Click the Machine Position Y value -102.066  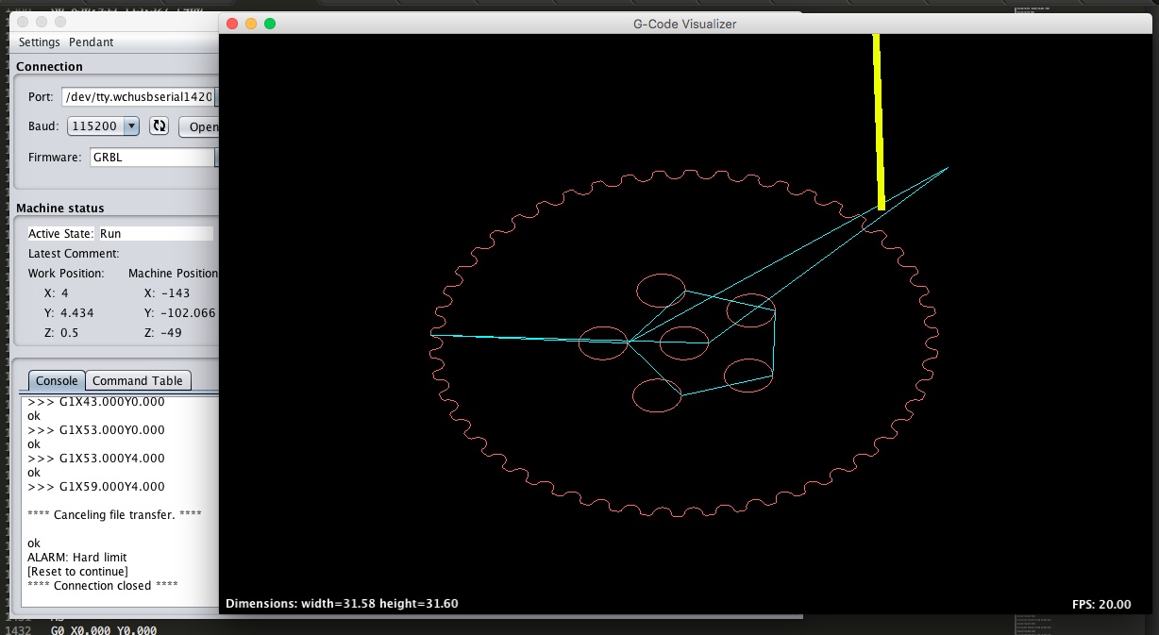[188, 313]
